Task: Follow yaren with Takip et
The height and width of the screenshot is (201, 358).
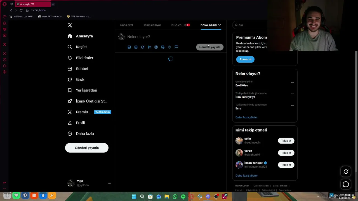Action: (286, 153)
